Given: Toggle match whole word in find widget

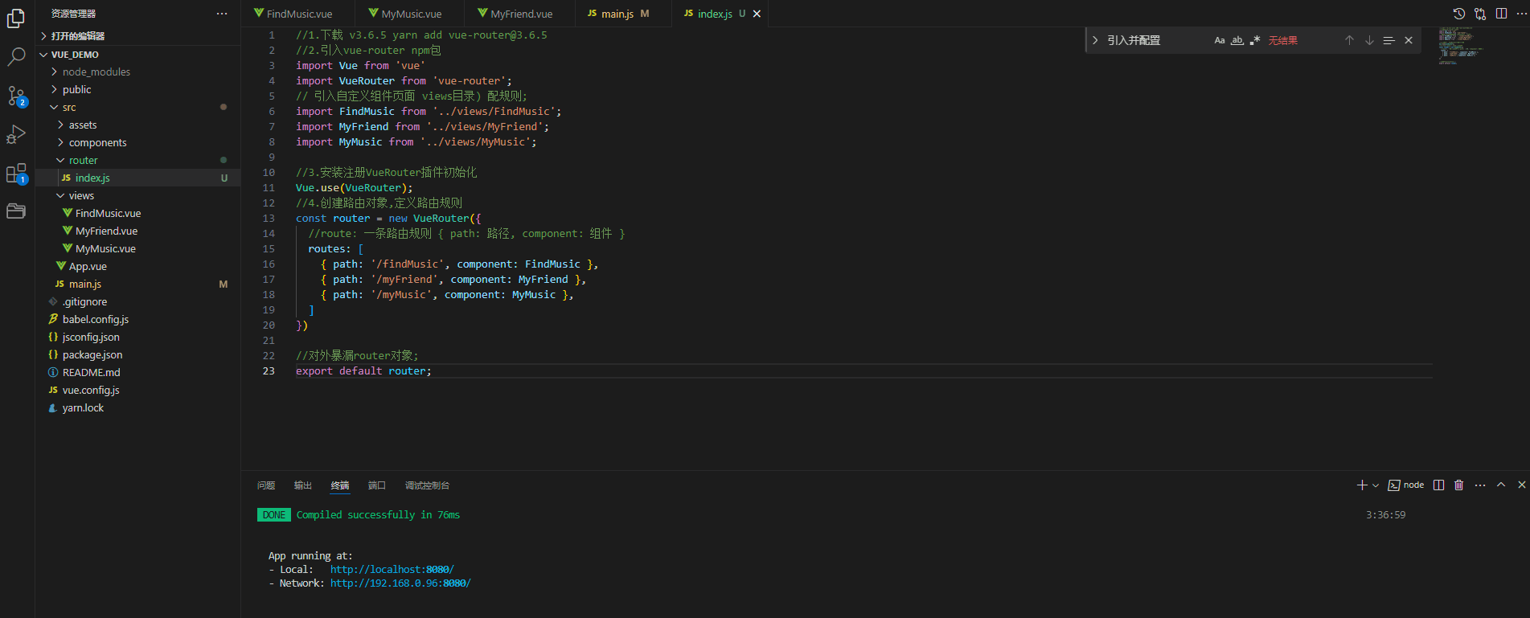Looking at the screenshot, I should point(1237,40).
